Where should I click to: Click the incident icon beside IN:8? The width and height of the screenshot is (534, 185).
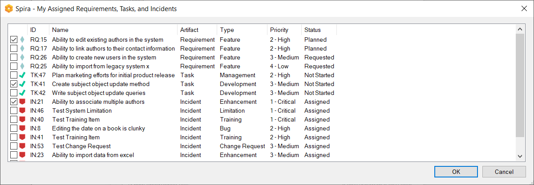(22, 129)
